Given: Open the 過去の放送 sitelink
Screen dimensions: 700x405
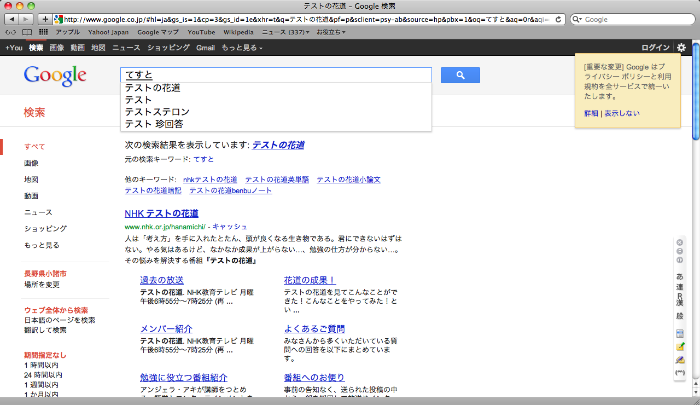Looking at the screenshot, I should 162,280.
